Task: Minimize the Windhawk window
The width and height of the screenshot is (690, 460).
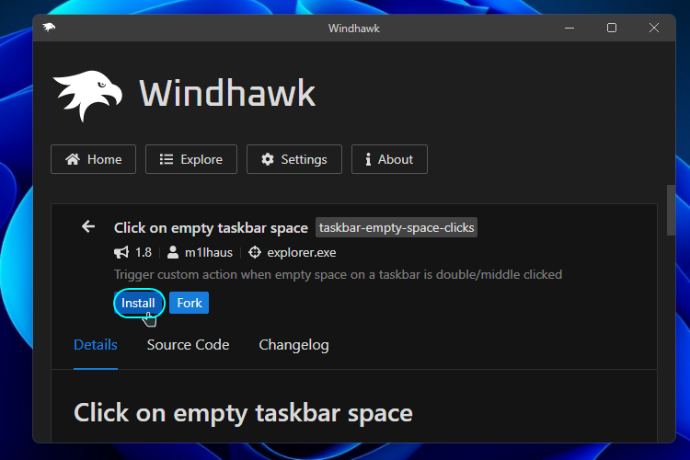Action: (x=569, y=29)
